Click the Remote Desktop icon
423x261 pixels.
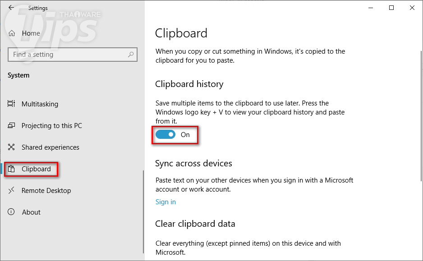pyautogui.click(x=12, y=191)
